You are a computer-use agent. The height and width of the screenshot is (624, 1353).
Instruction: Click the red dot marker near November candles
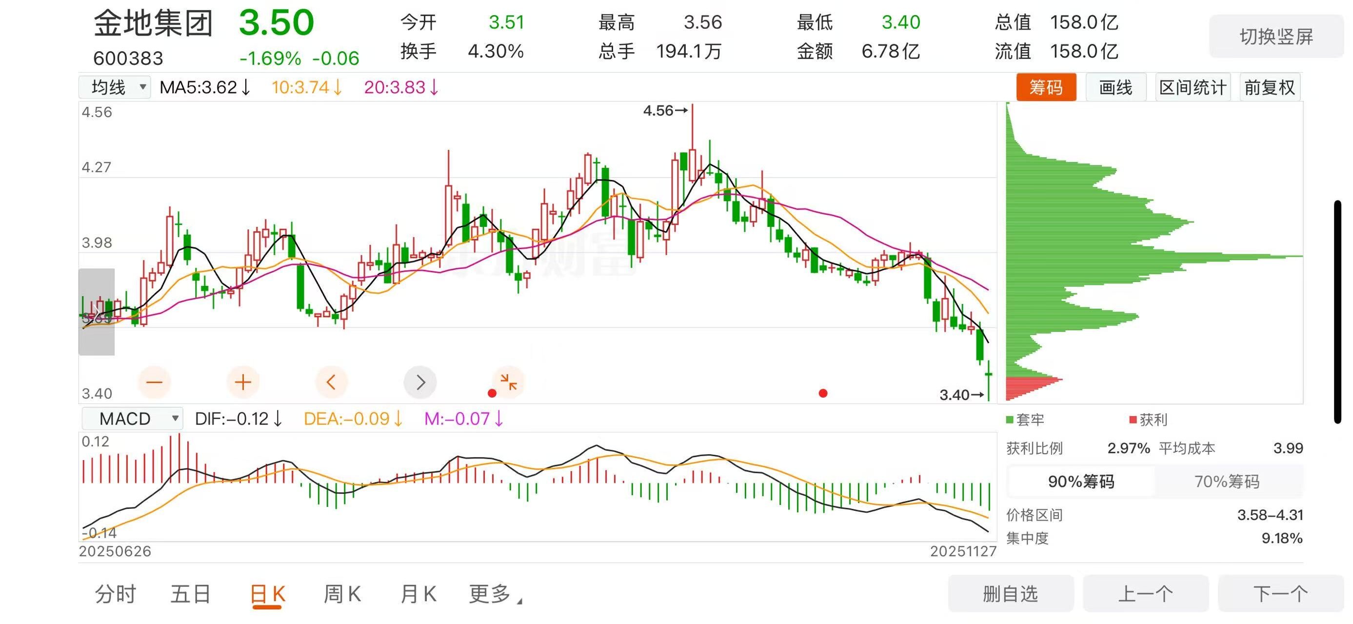click(x=823, y=393)
